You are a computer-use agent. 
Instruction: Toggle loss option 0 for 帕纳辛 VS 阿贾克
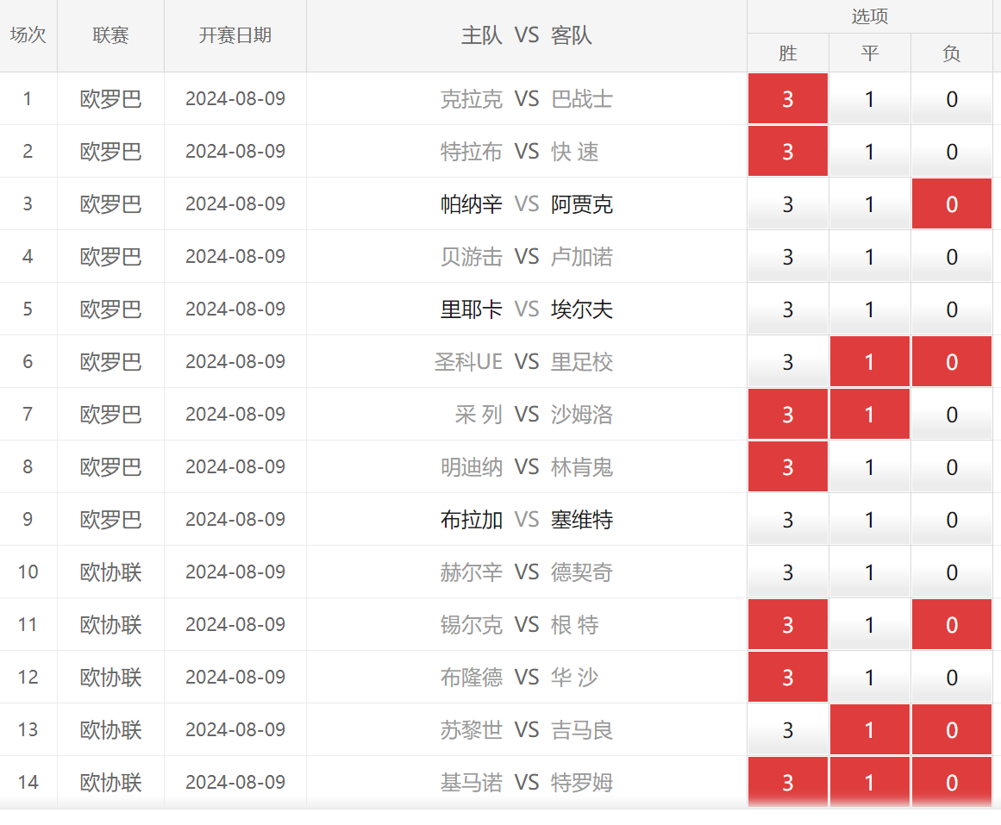951,203
